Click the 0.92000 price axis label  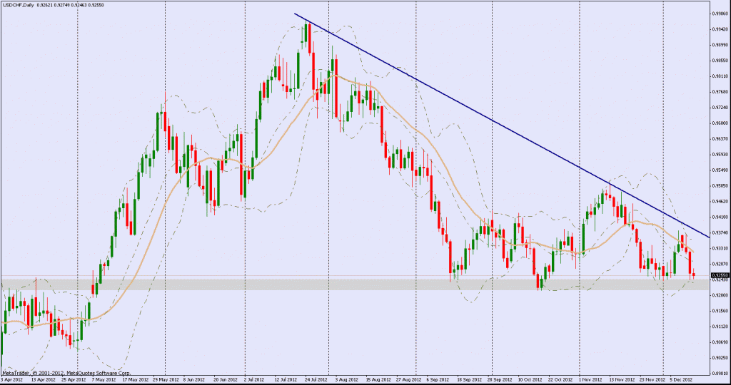tap(720, 295)
